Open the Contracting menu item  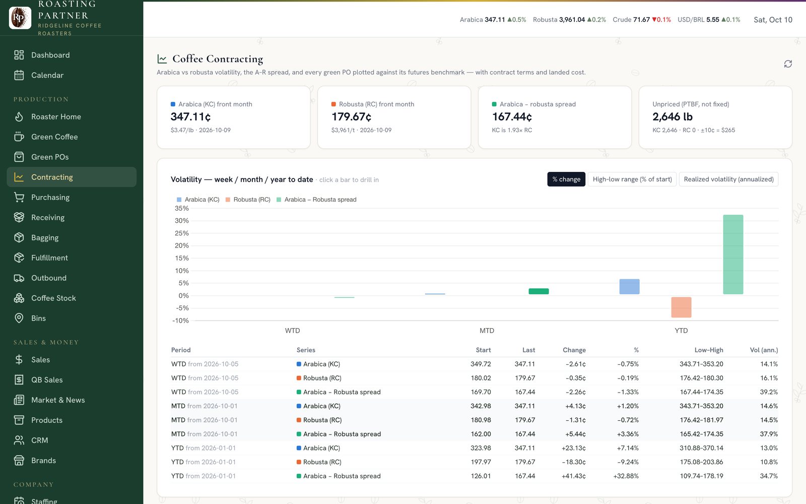[72, 177]
